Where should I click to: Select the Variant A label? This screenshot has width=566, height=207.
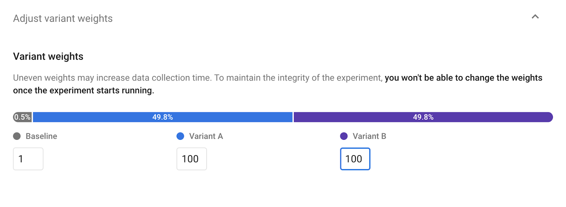pyautogui.click(x=206, y=136)
